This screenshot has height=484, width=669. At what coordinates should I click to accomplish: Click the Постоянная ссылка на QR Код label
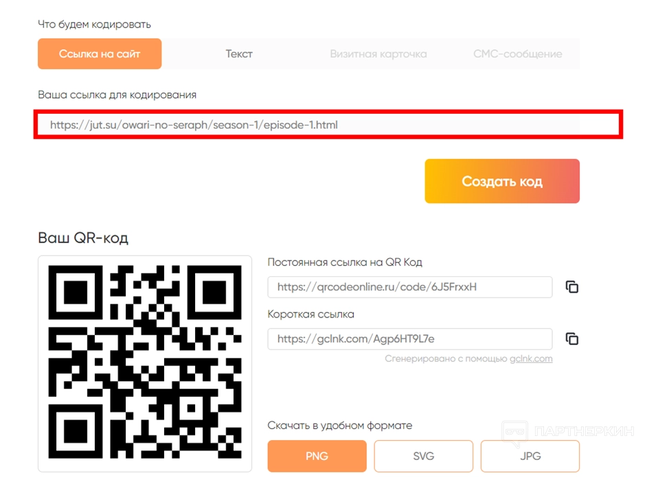[344, 263]
